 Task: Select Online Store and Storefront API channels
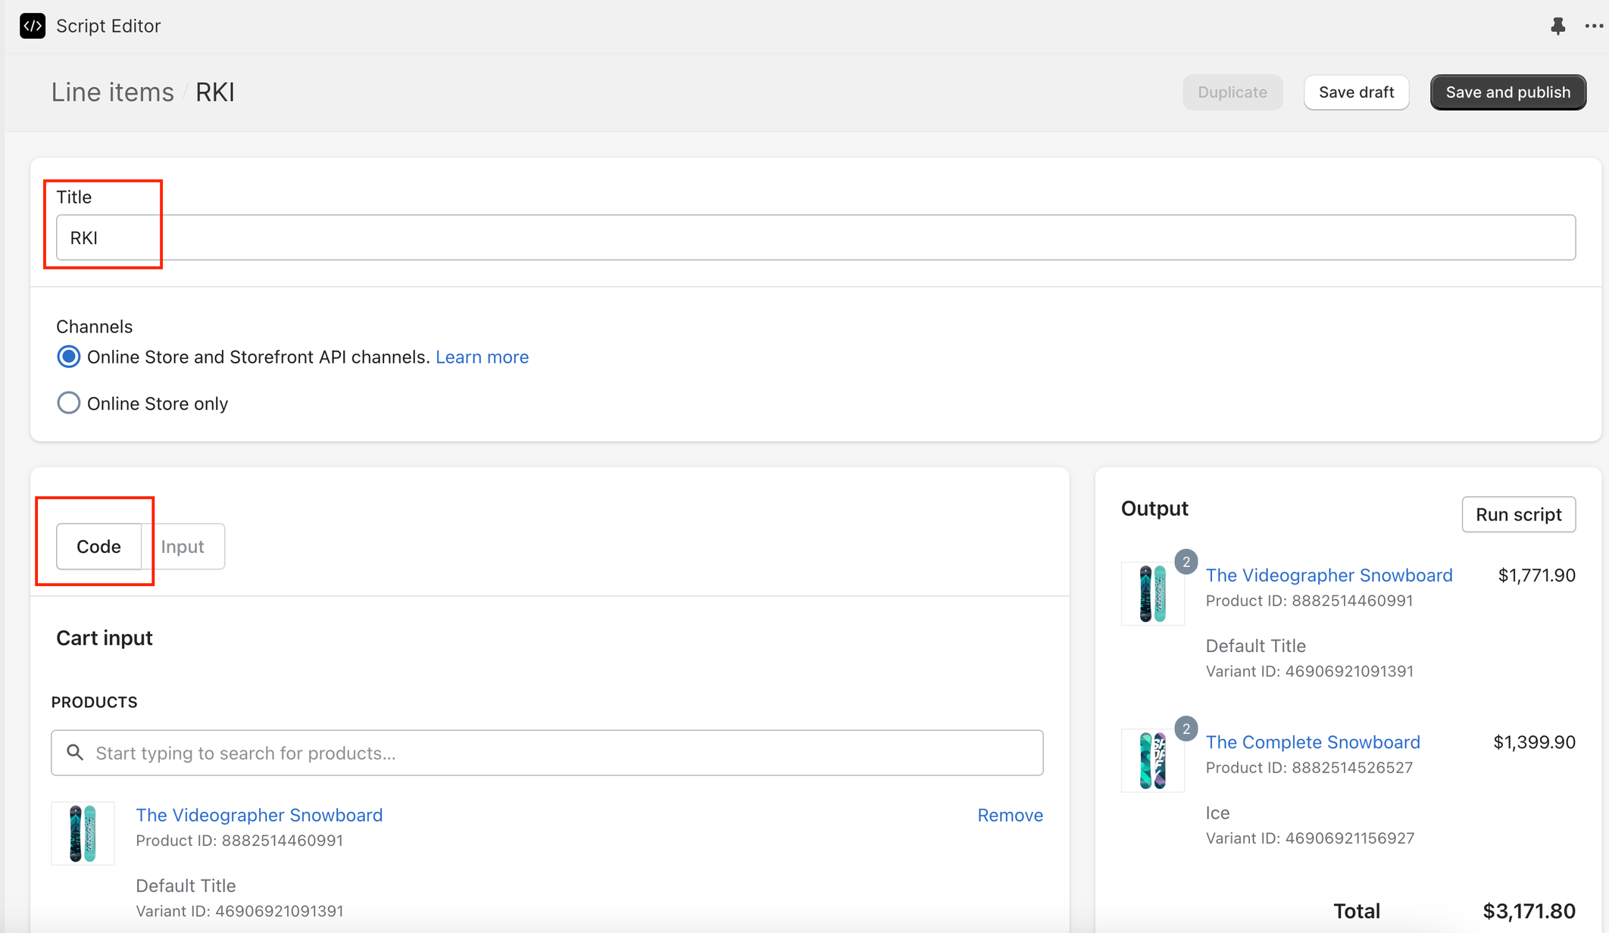[69, 357]
